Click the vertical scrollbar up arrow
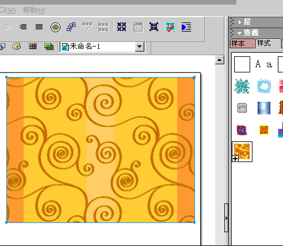The image size is (283, 246). pos(220,60)
